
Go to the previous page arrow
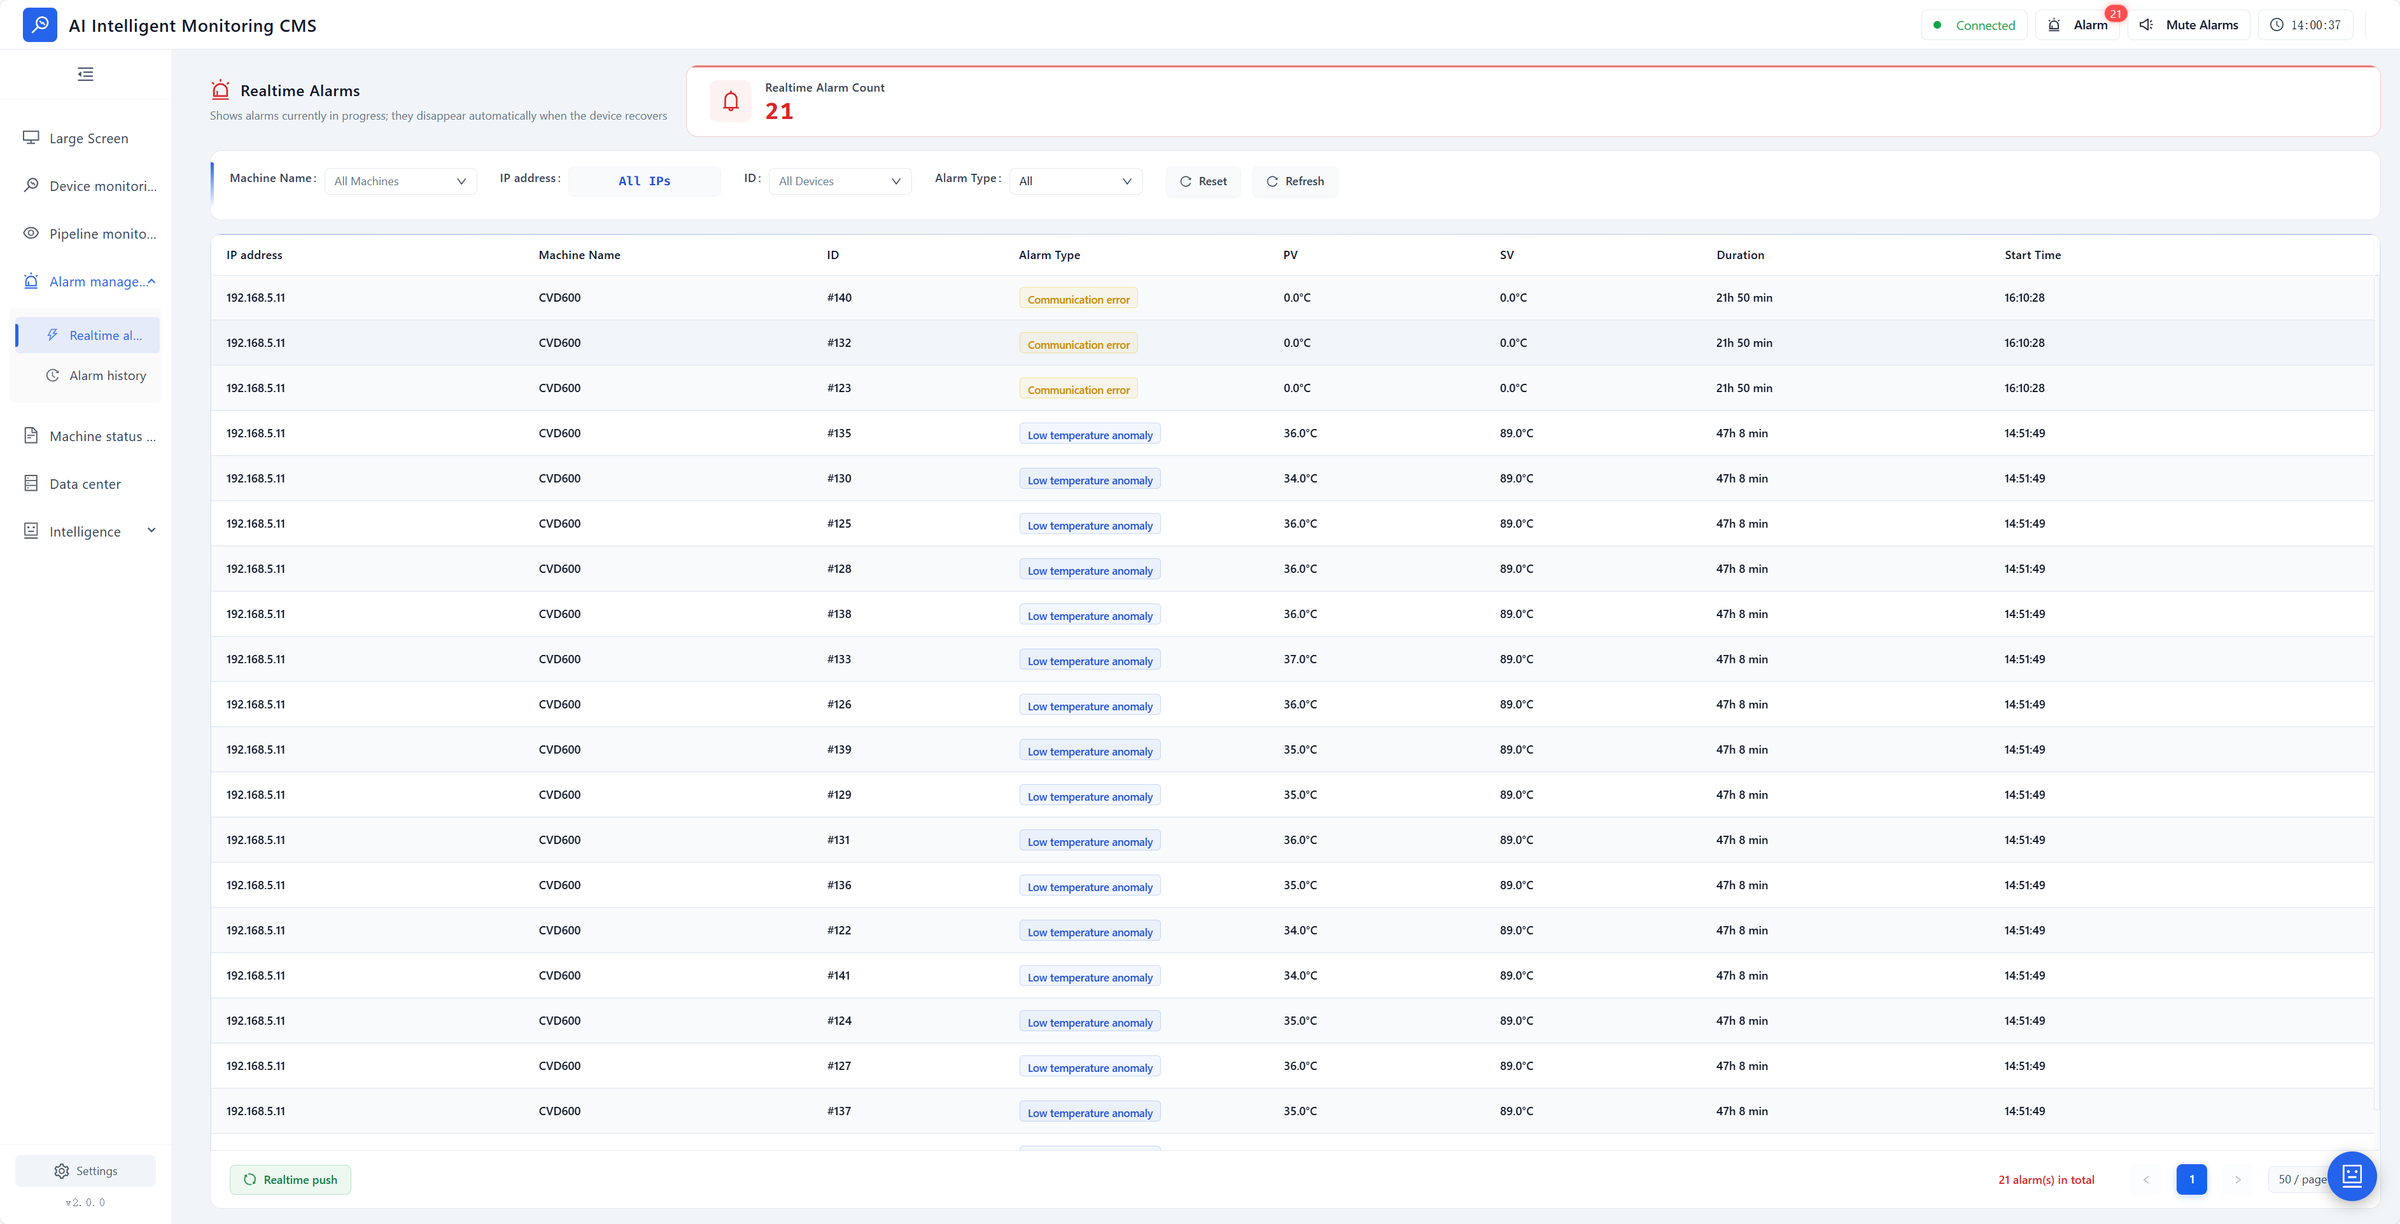2147,1179
